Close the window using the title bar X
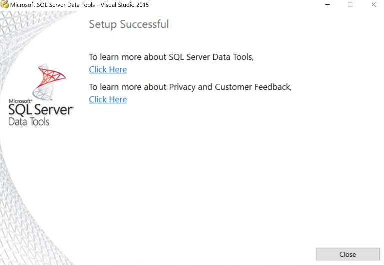 click(x=373, y=5)
